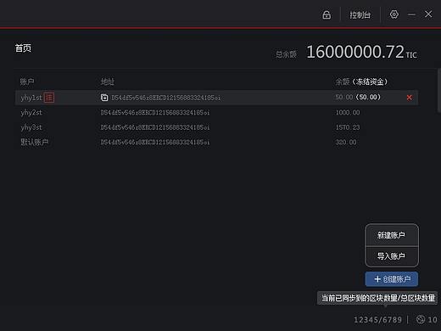Viewport: 441px width, 331px height.
Task: Click the 账户 column header
Action: point(27,81)
